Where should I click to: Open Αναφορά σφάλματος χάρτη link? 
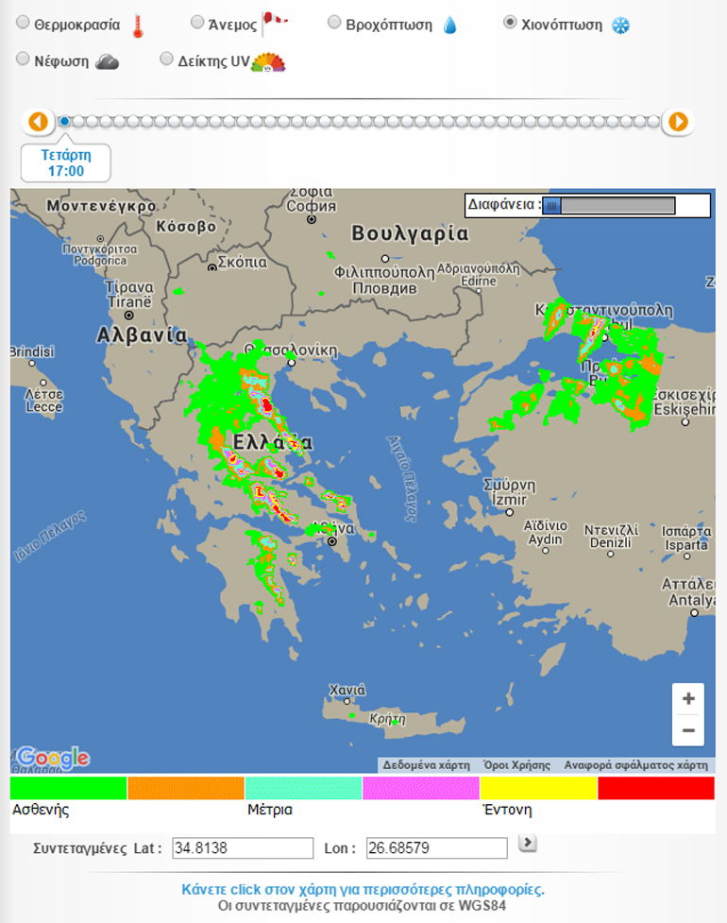coord(635,765)
